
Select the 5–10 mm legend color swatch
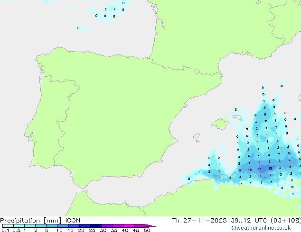pos(52,226)
